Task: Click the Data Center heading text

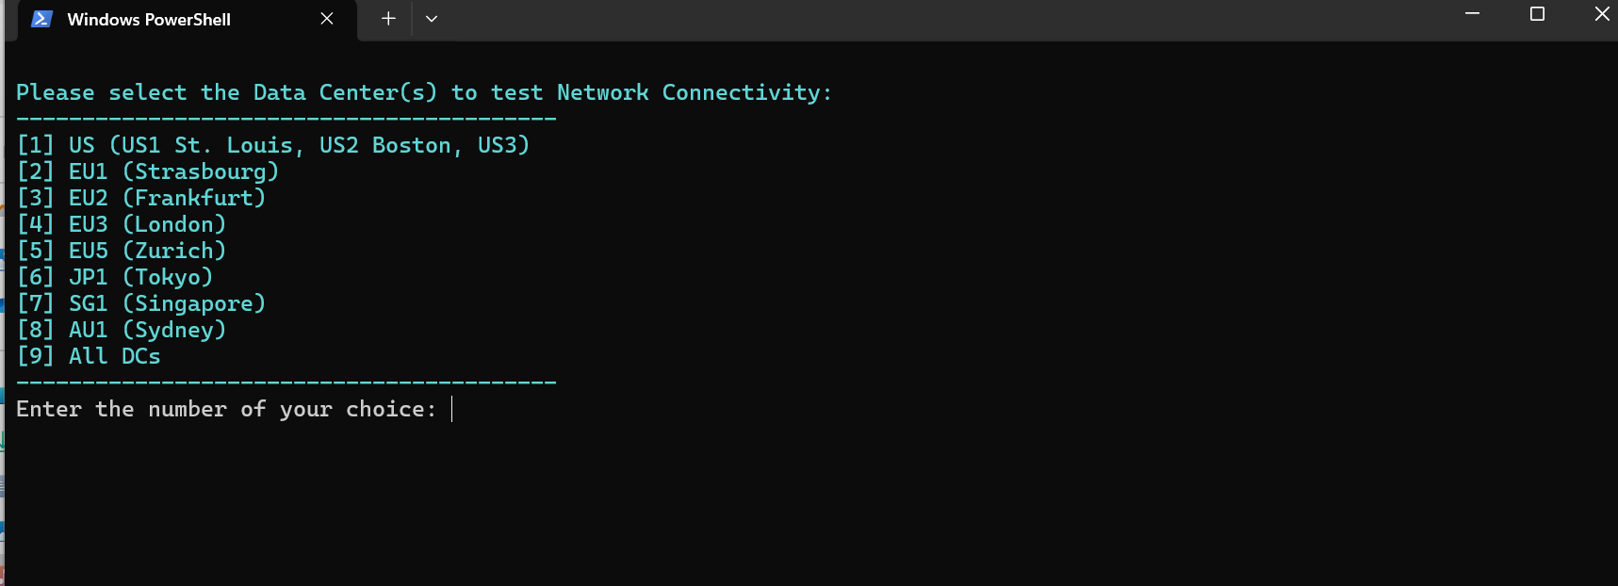Action: 424,92
